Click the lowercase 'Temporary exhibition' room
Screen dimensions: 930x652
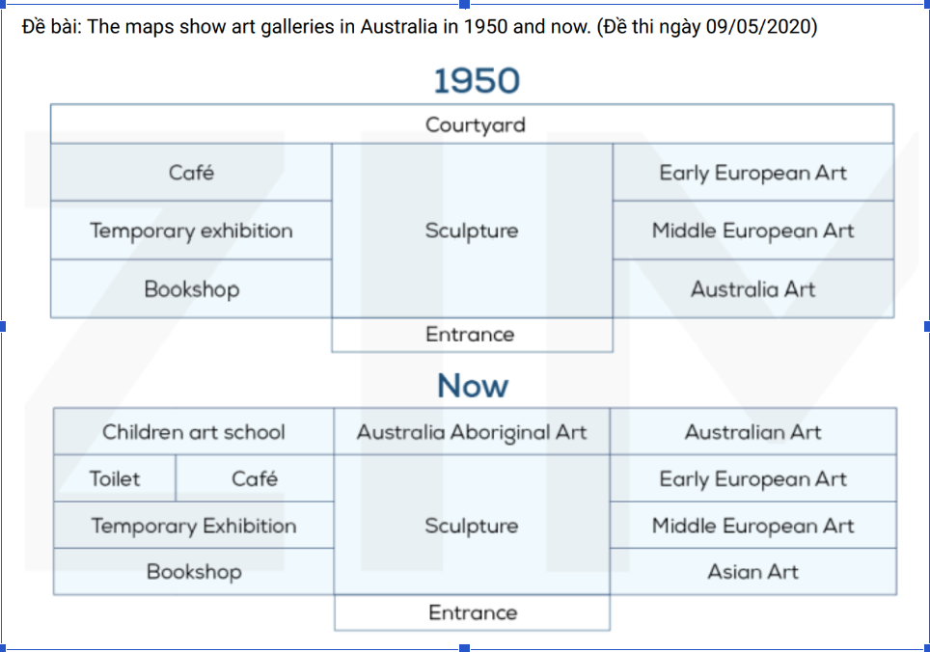pyautogui.click(x=191, y=230)
